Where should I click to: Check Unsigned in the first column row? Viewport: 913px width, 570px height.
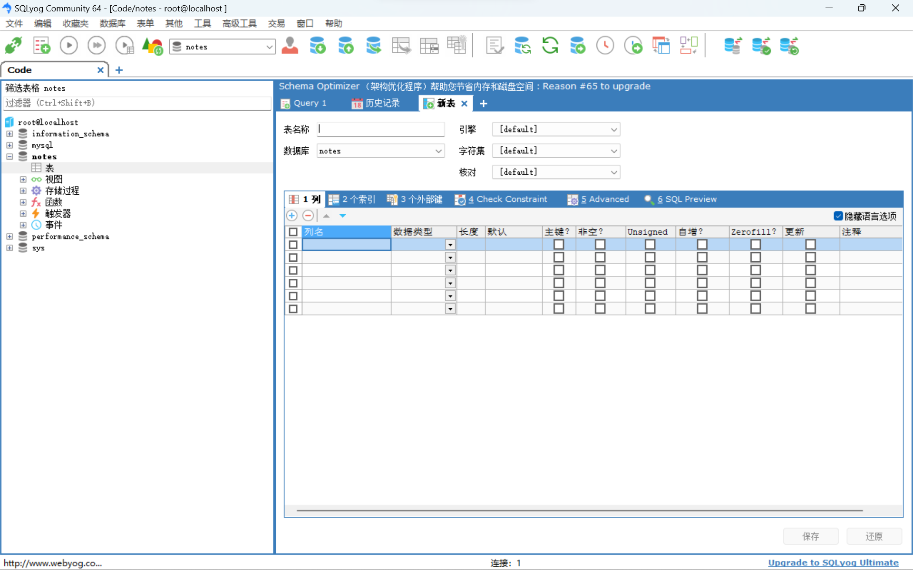650,244
